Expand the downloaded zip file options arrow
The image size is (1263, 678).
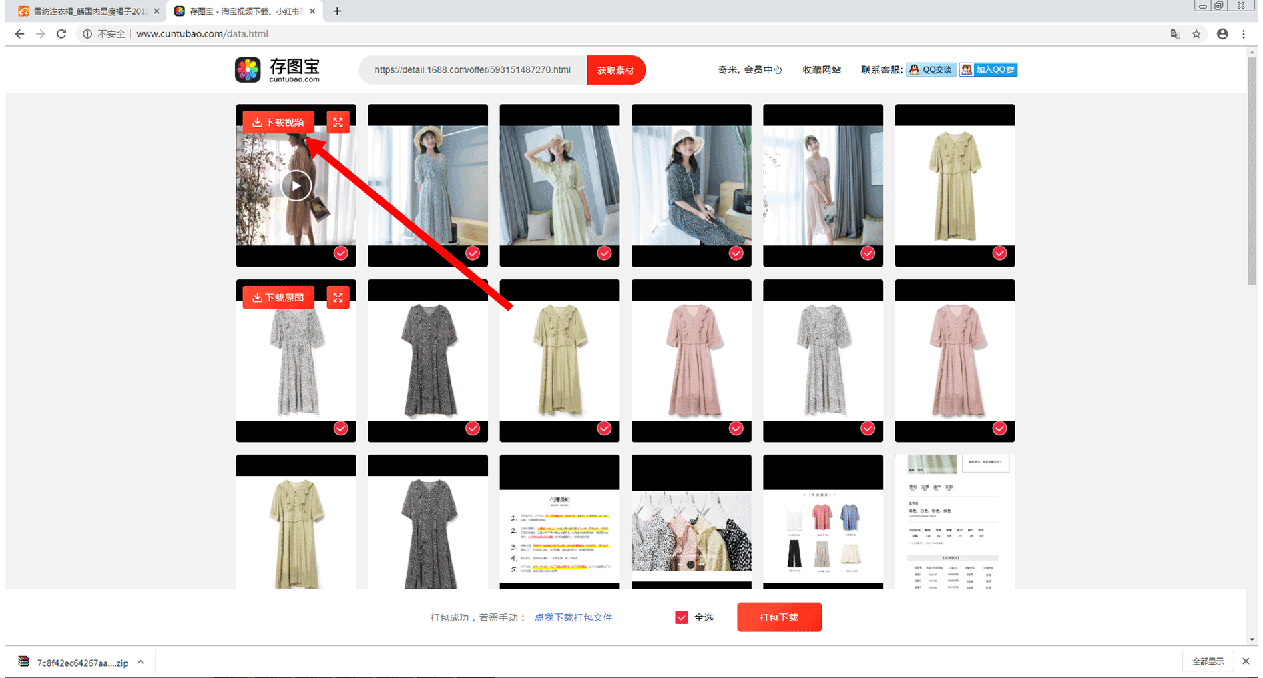point(140,662)
